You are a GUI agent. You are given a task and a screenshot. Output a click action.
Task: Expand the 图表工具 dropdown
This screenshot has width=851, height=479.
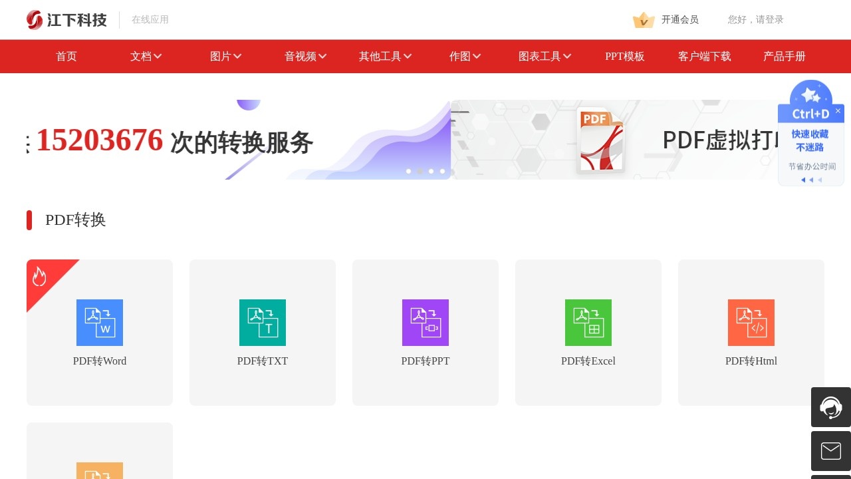click(544, 57)
